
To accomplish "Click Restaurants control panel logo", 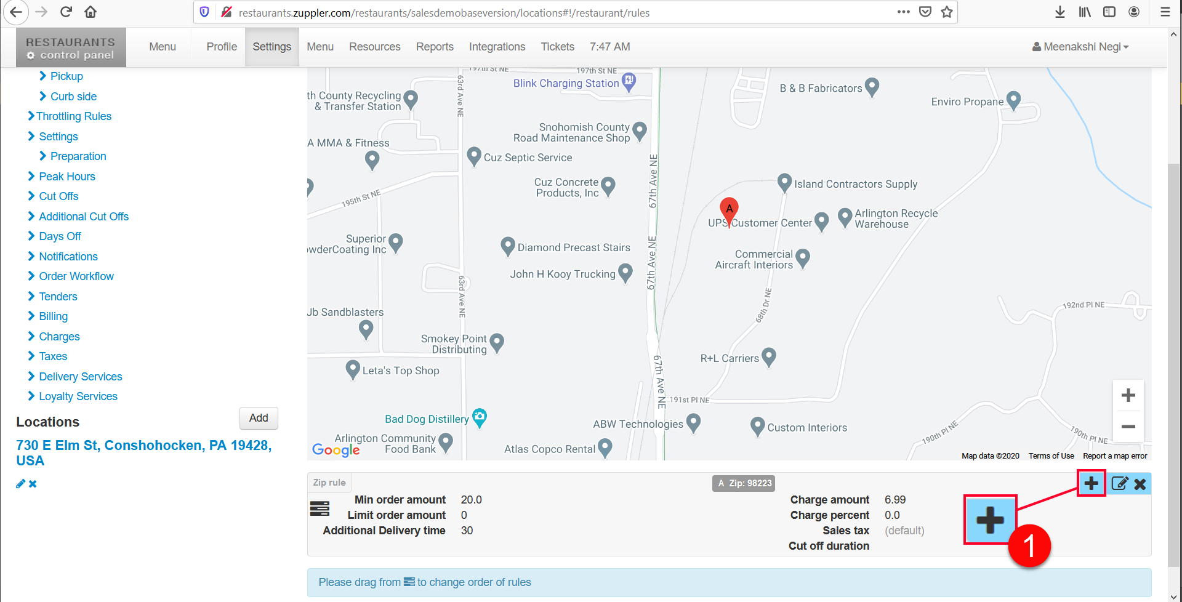I will [x=71, y=47].
